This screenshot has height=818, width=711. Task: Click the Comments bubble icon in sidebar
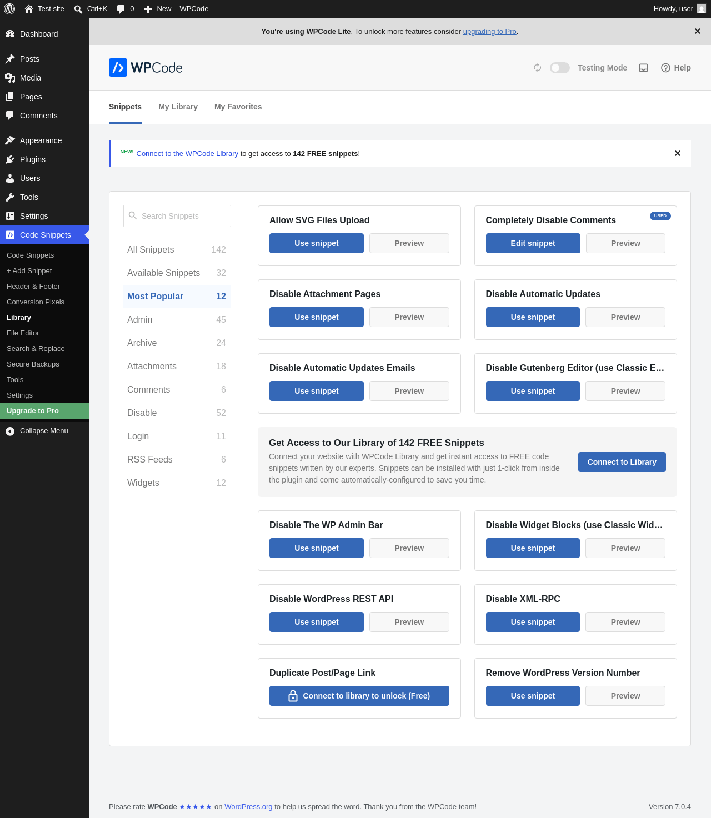pyautogui.click(x=10, y=116)
